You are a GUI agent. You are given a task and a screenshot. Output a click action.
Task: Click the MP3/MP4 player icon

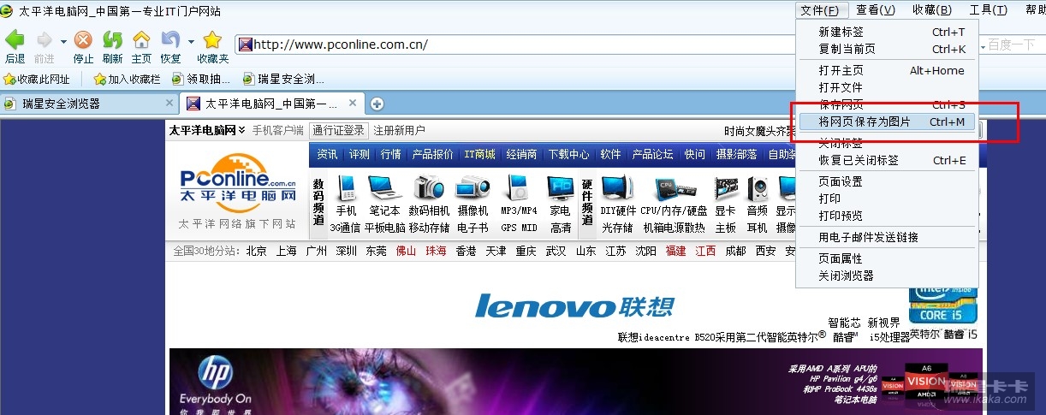point(518,187)
